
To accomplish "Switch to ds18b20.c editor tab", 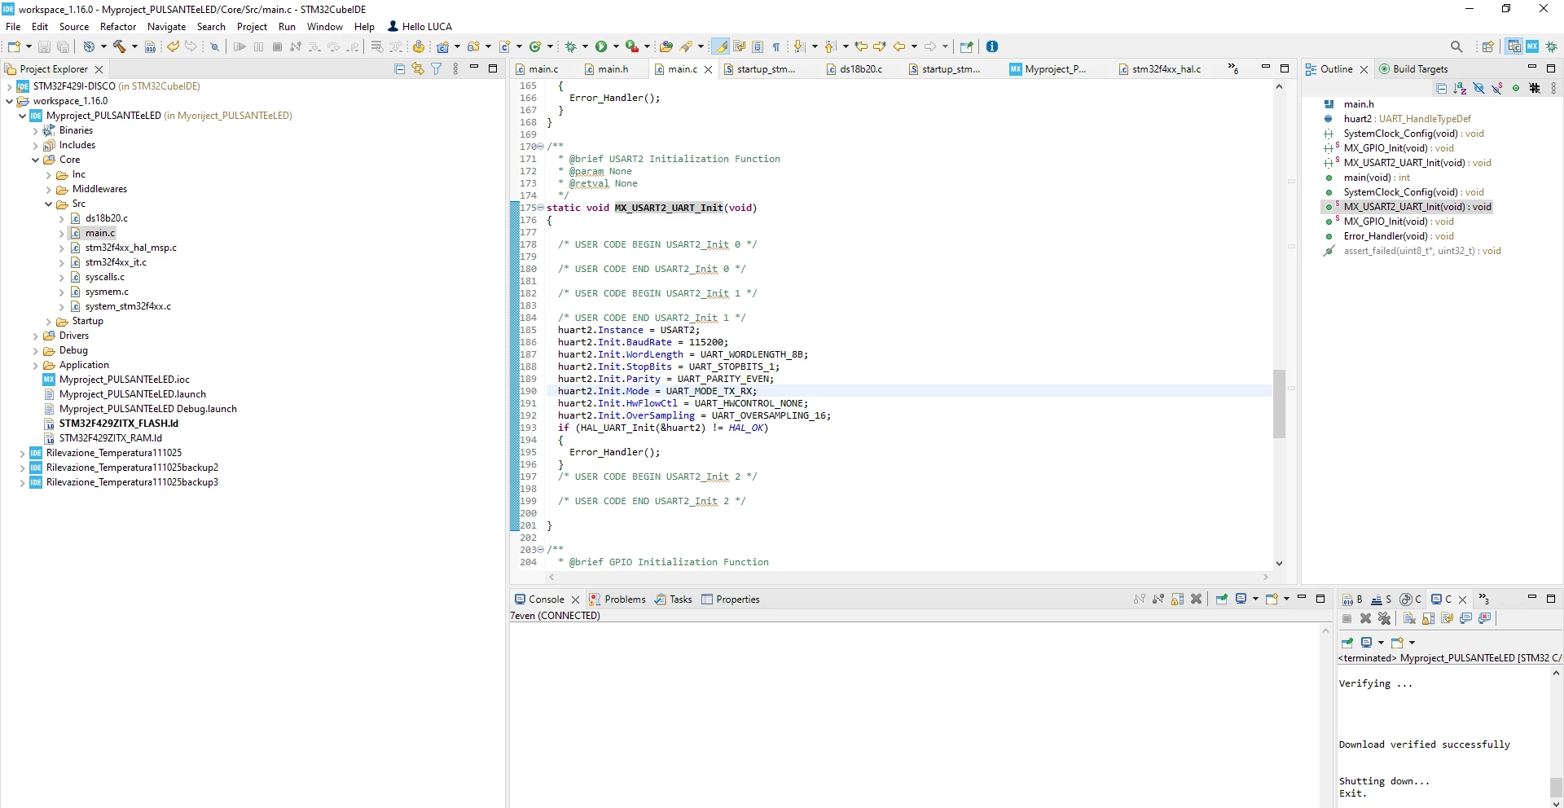I will point(854,69).
